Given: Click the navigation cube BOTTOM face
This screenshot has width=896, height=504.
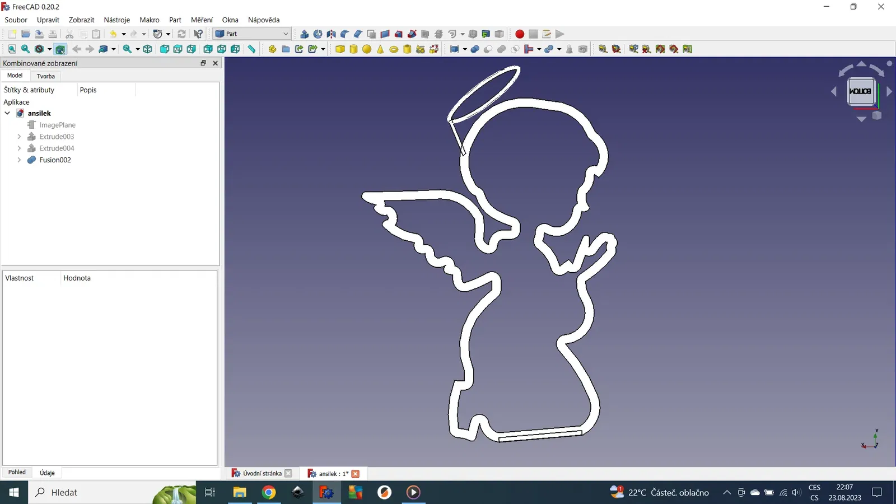Looking at the screenshot, I should pos(860,91).
